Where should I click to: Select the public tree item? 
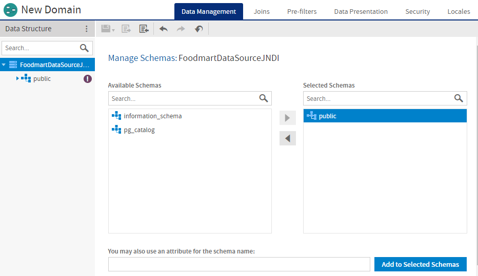(x=47, y=78)
